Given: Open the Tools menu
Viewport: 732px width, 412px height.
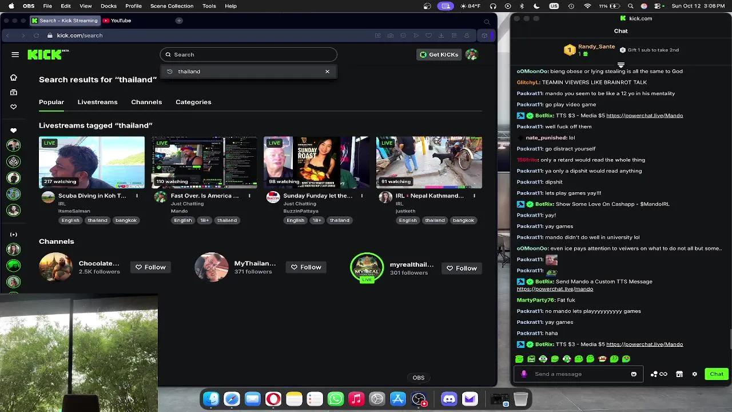Looking at the screenshot, I should [x=209, y=6].
